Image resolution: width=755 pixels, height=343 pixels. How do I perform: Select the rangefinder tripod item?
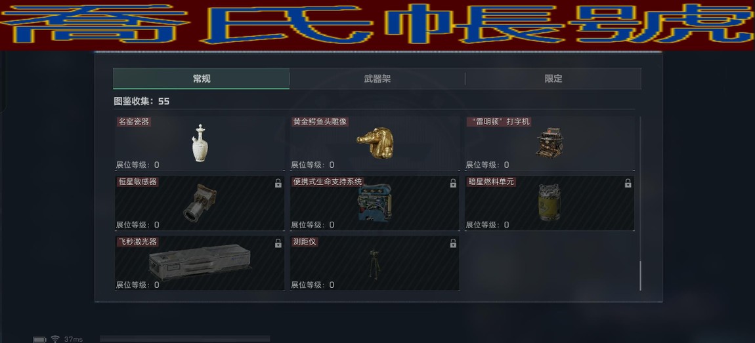tap(374, 264)
